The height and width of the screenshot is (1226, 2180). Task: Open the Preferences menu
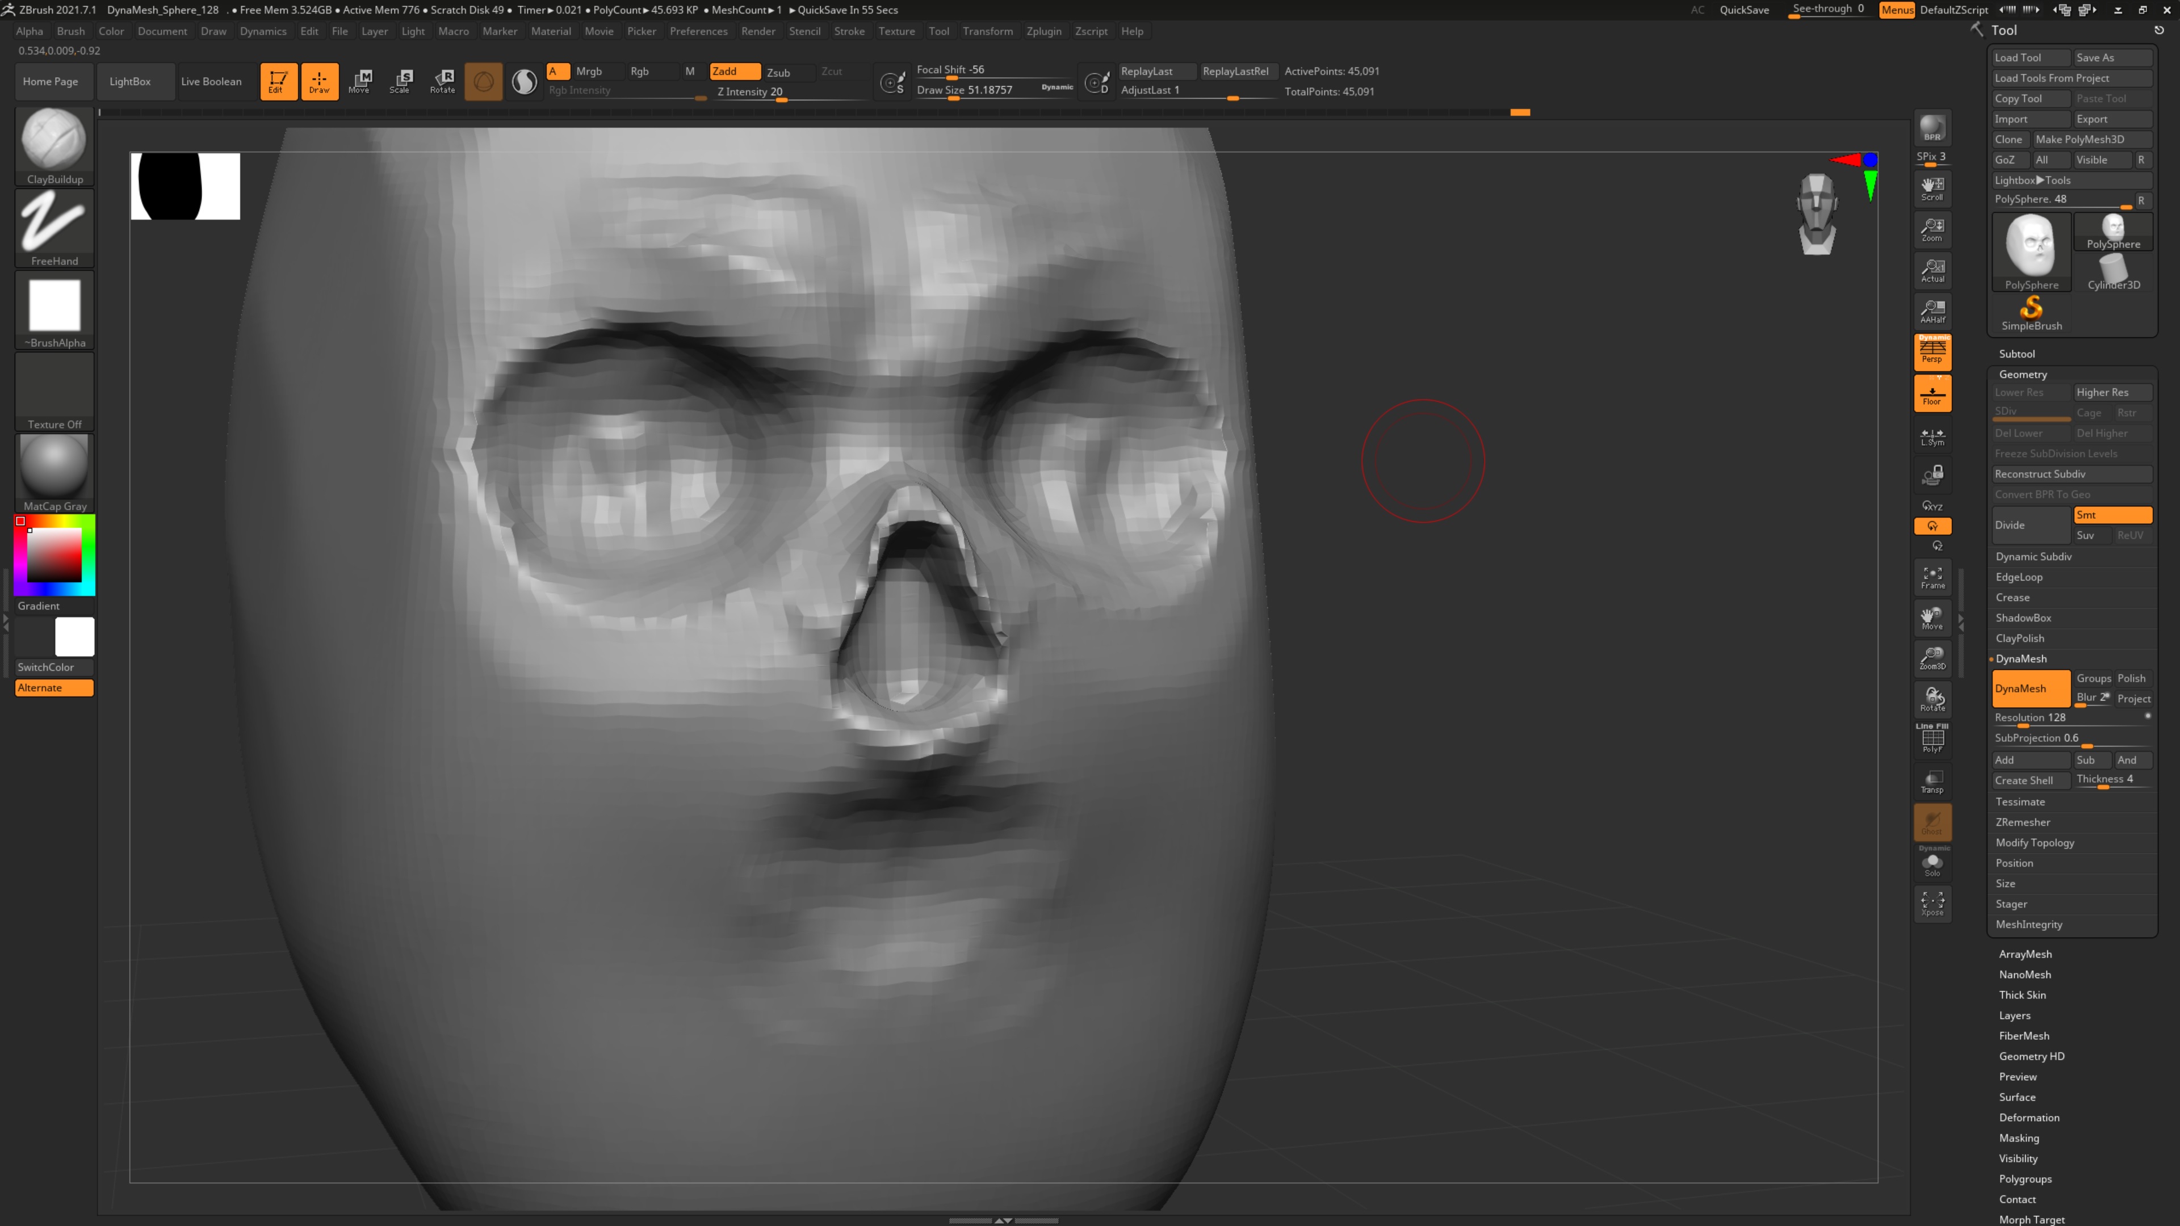(x=698, y=31)
